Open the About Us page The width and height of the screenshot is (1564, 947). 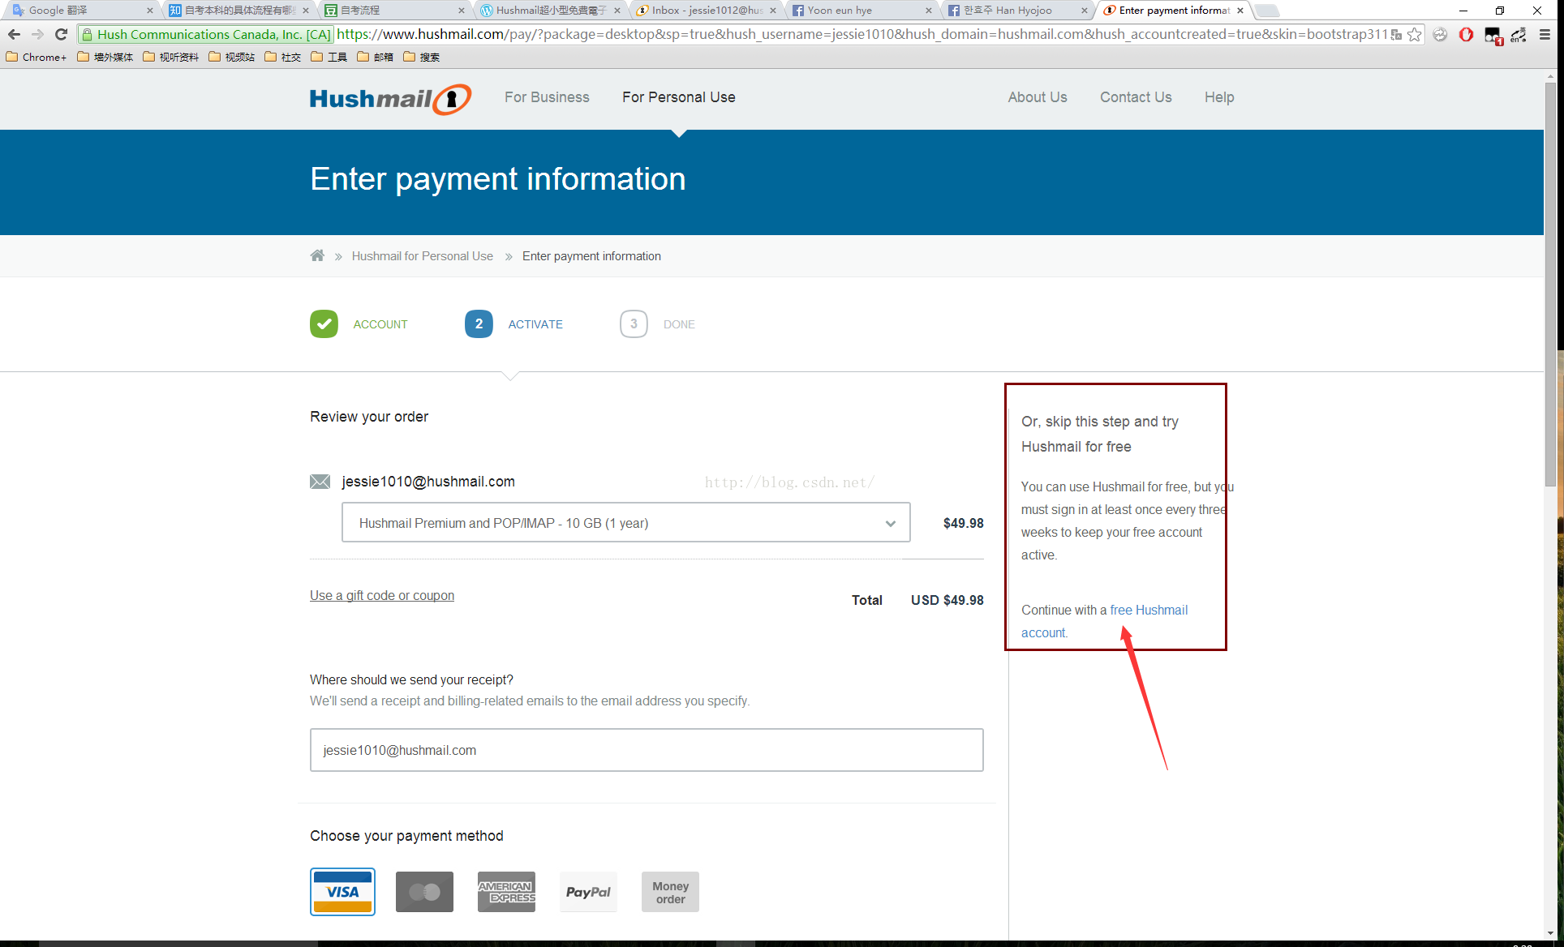point(1038,97)
